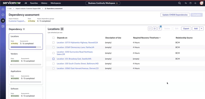Open Location: 10369 Democracy Lane, Fairfax,VA

(x=75, y=47)
